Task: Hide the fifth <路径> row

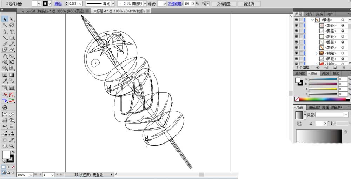Action: (296, 48)
